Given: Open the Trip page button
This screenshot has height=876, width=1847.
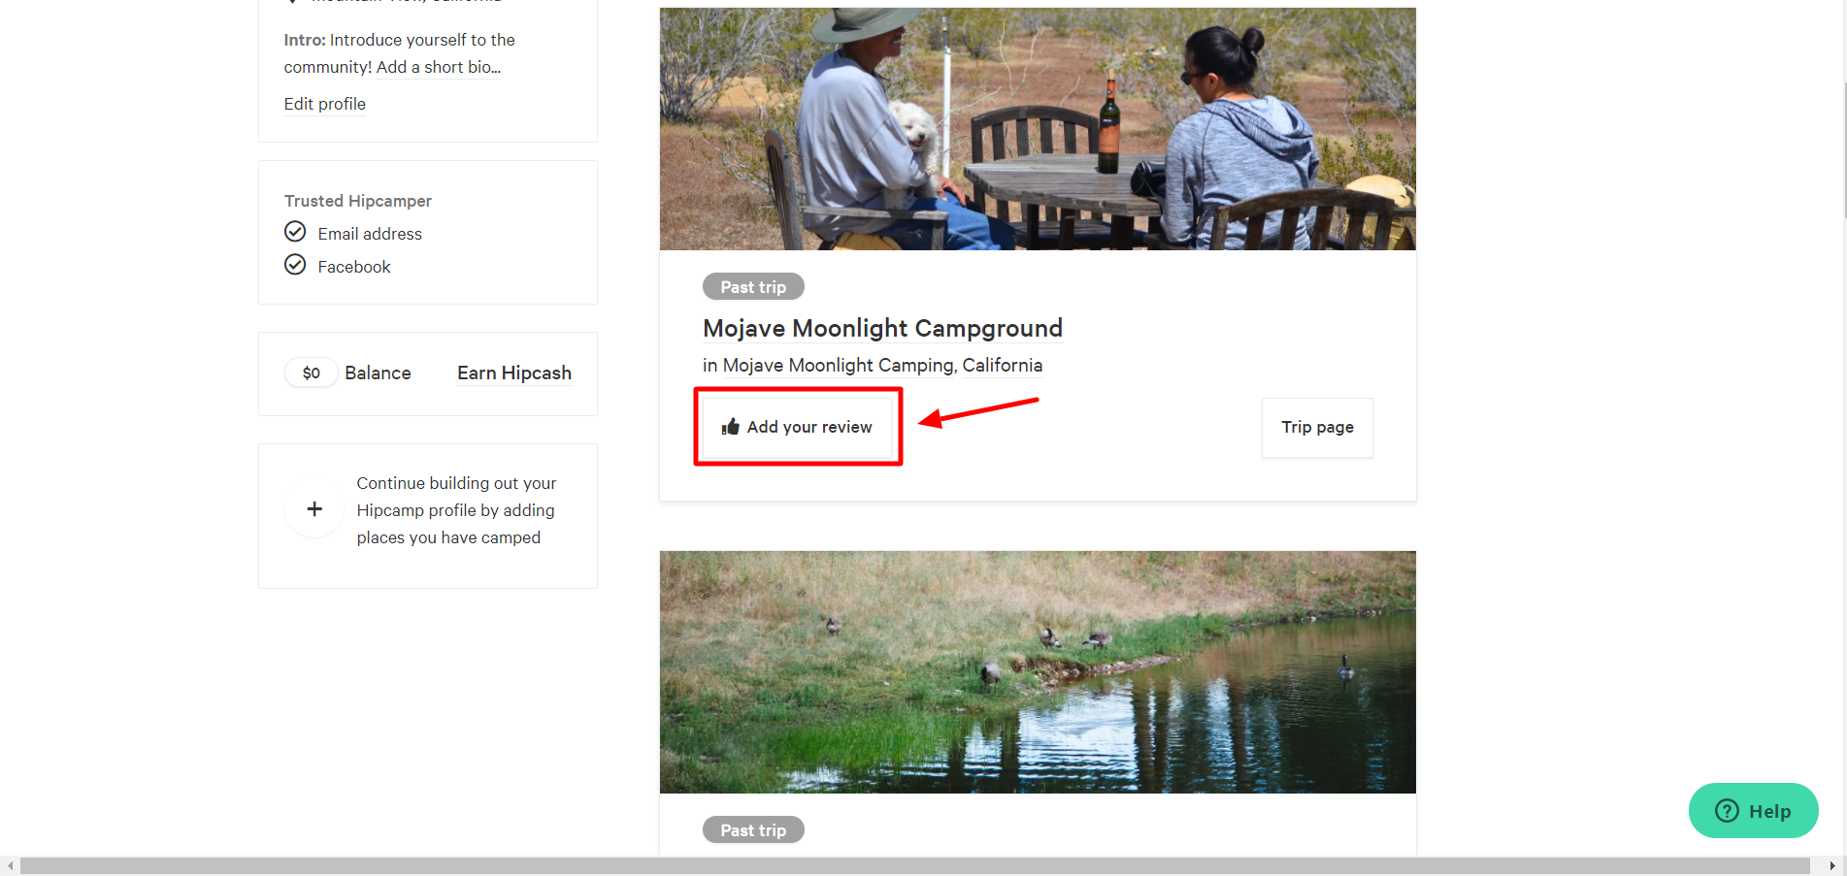Looking at the screenshot, I should point(1316,427).
